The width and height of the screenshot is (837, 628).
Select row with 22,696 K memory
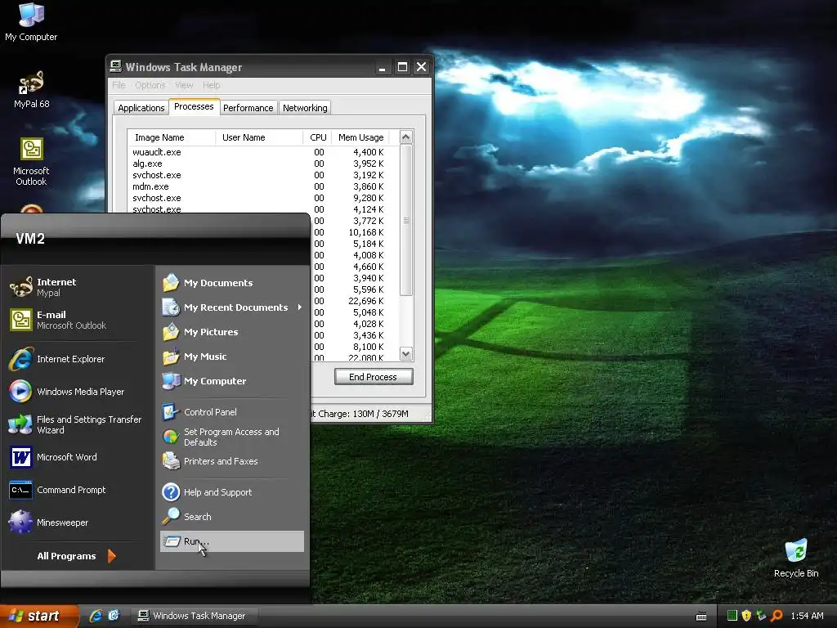(355, 301)
